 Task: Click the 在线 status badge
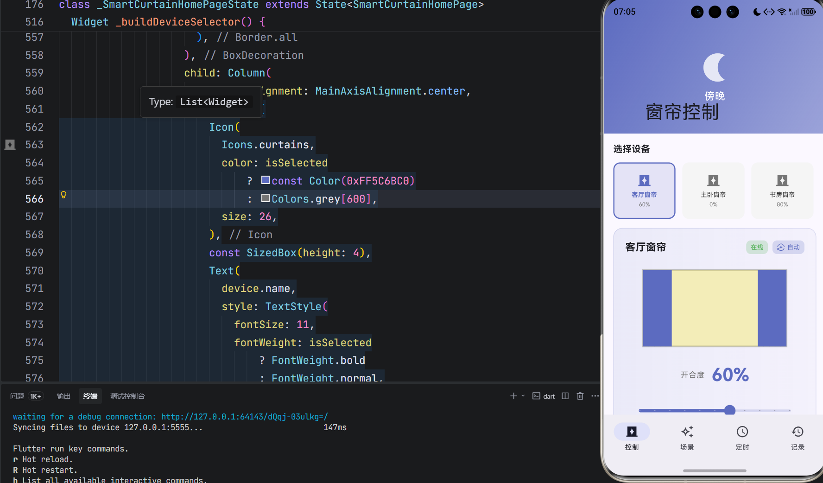(757, 247)
